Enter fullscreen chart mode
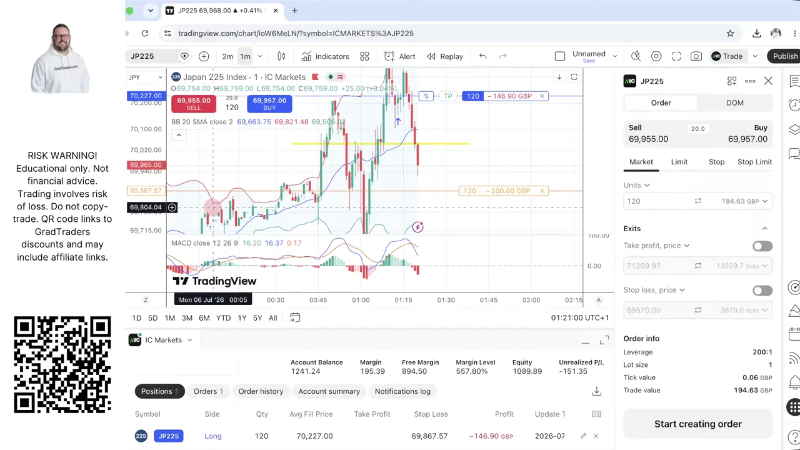This screenshot has width=800, height=450. tap(676, 56)
